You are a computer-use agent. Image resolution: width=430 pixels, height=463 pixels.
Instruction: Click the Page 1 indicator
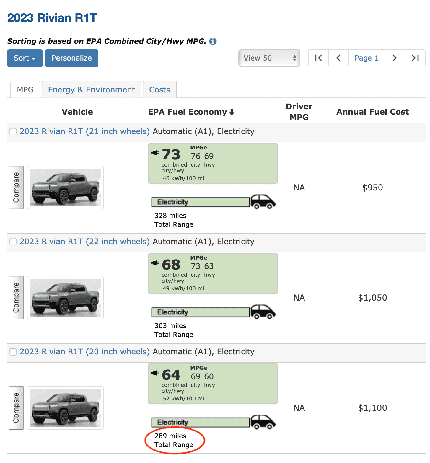coord(367,58)
